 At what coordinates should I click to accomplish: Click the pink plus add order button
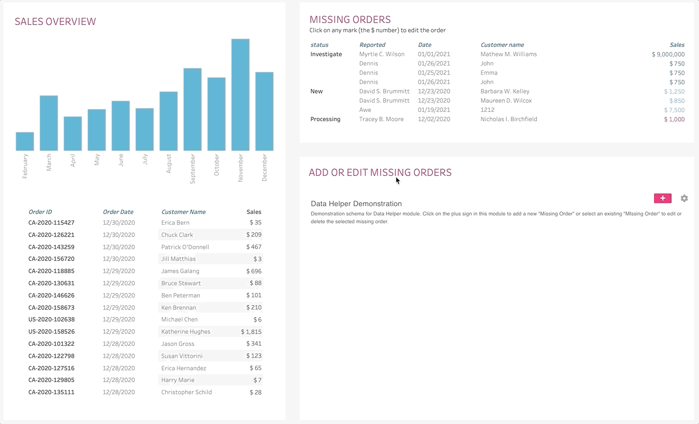click(662, 198)
